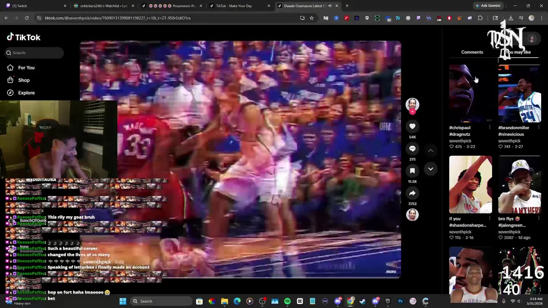Go to previous video with up chevron
Screen dimensions: 548x308
point(431,150)
